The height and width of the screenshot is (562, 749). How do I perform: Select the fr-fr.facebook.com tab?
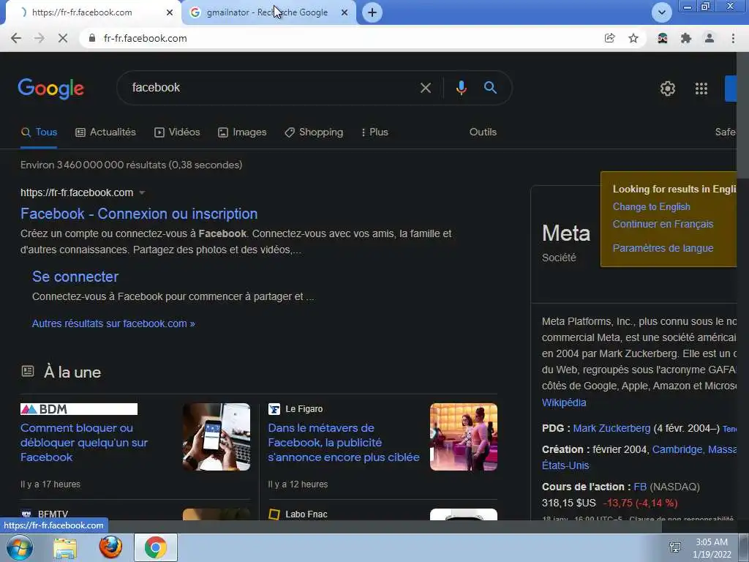pyautogui.click(x=93, y=12)
